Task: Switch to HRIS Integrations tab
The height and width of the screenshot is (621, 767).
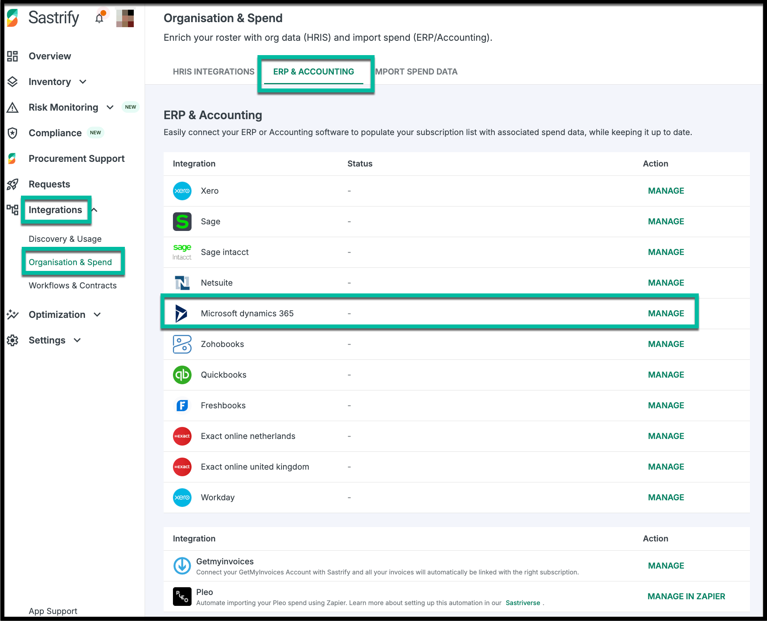Action: (x=214, y=72)
